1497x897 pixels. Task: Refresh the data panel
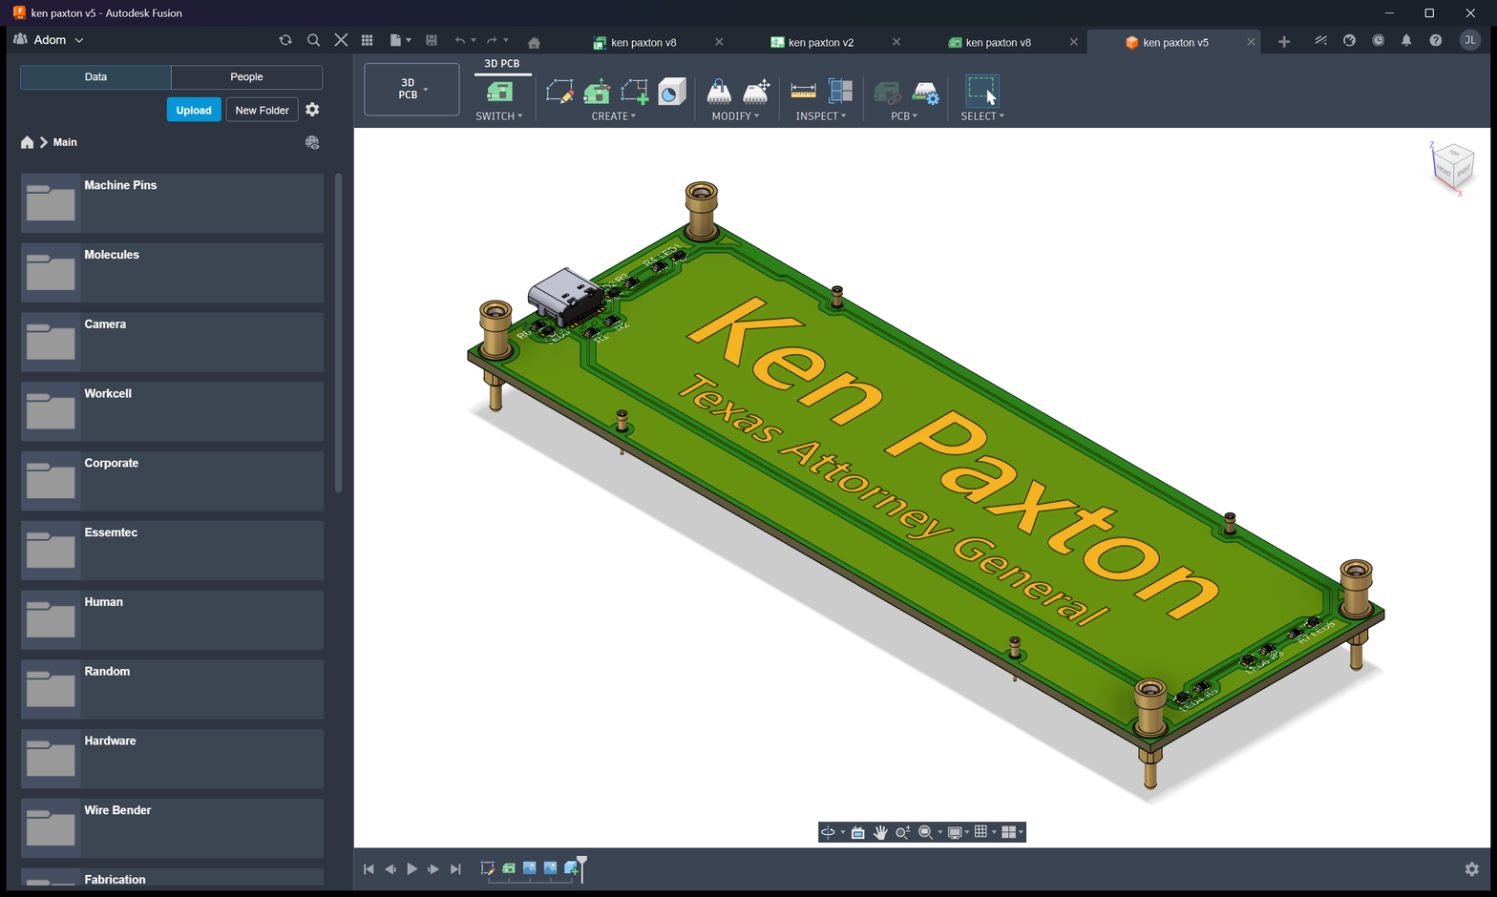click(x=285, y=40)
